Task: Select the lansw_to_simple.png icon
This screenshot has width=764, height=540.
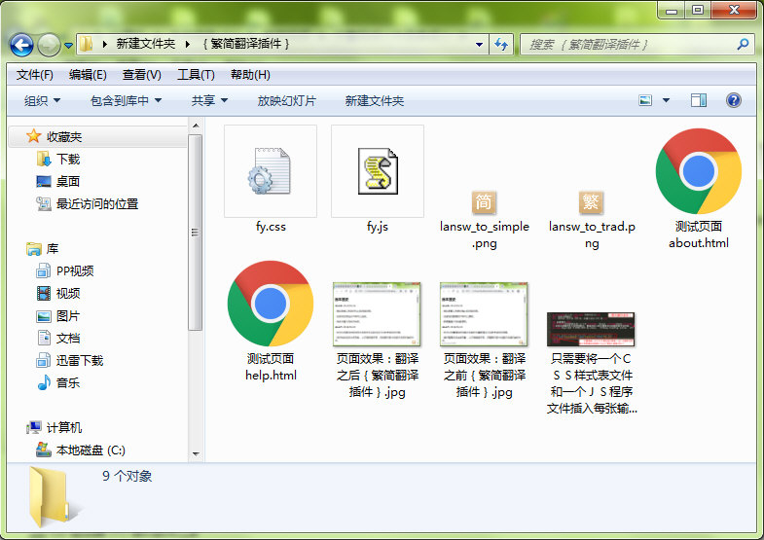Action: 484,202
